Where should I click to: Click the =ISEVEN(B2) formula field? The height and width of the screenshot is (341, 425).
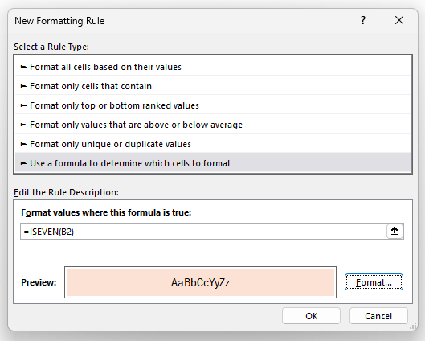203,232
